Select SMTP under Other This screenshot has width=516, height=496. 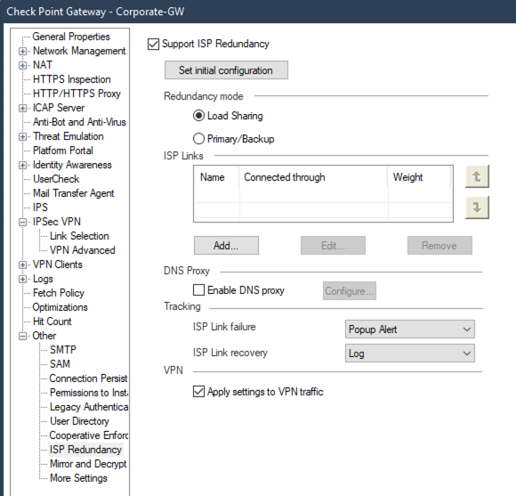(63, 349)
